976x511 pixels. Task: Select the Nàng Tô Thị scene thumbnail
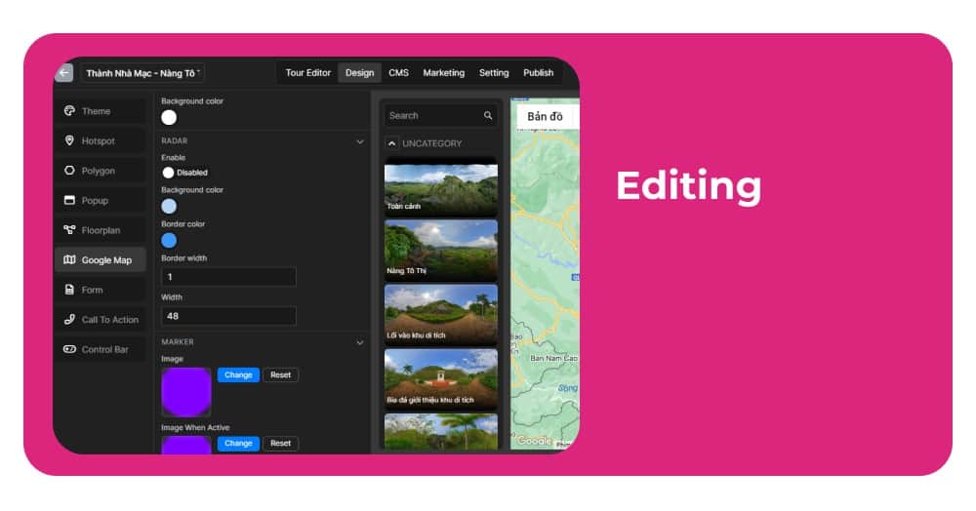440,250
